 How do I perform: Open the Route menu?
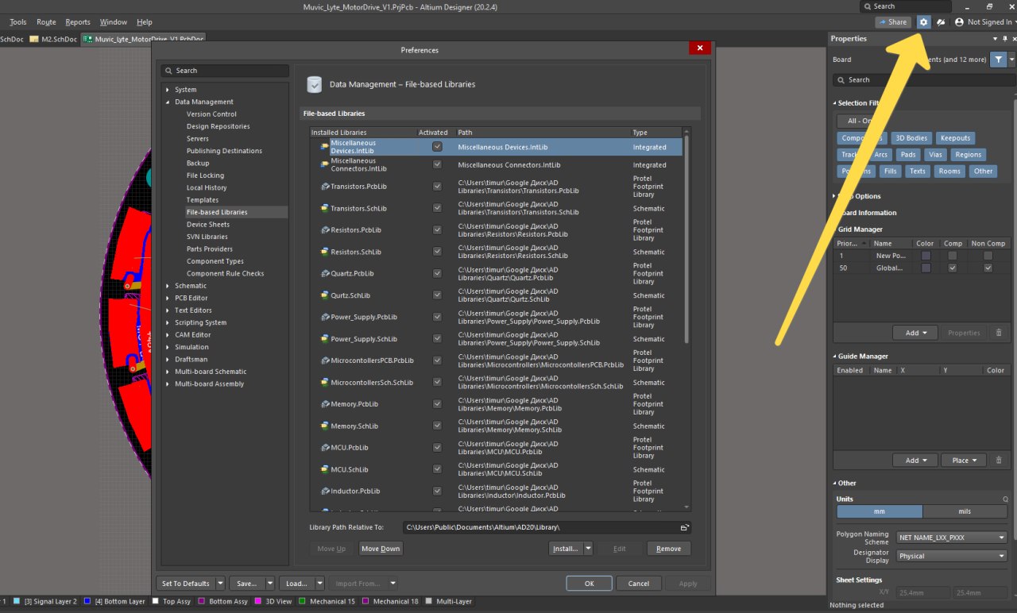click(x=46, y=22)
